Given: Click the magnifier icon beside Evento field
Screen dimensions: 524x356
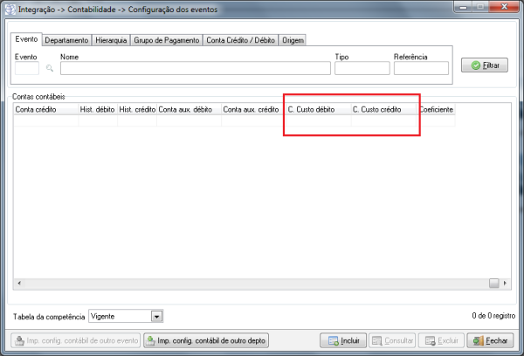Looking at the screenshot, I should coord(50,67).
